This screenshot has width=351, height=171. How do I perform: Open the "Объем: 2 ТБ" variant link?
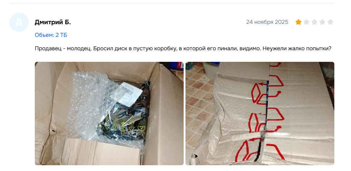pyautogui.click(x=51, y=35)
